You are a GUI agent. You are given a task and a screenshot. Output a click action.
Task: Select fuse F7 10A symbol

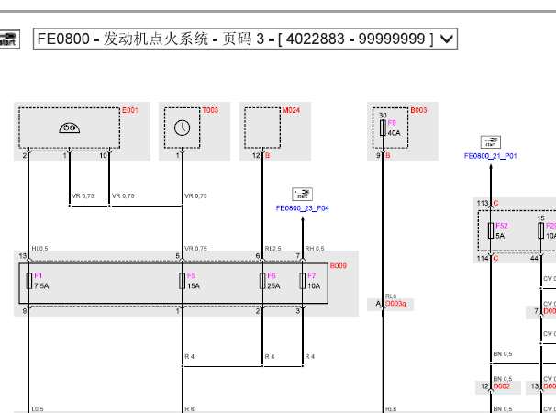pyautogui.click(x=303, y=281)
